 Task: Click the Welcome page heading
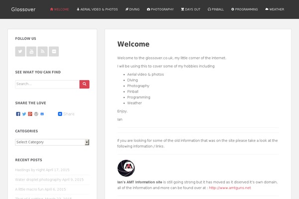pos(134,44)
